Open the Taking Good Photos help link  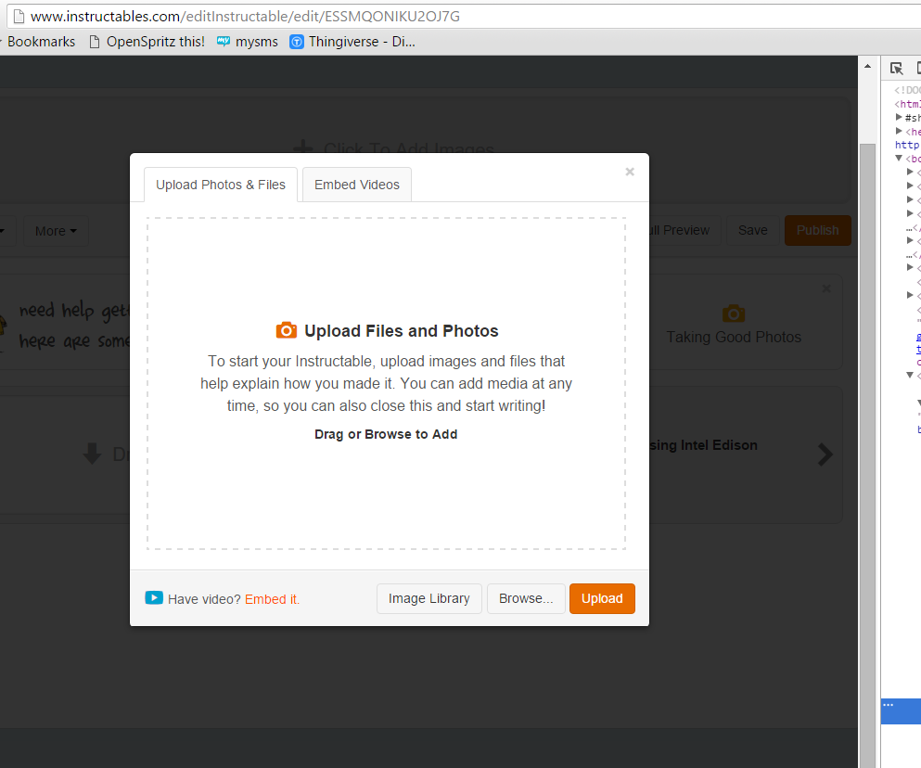[734, 337]
